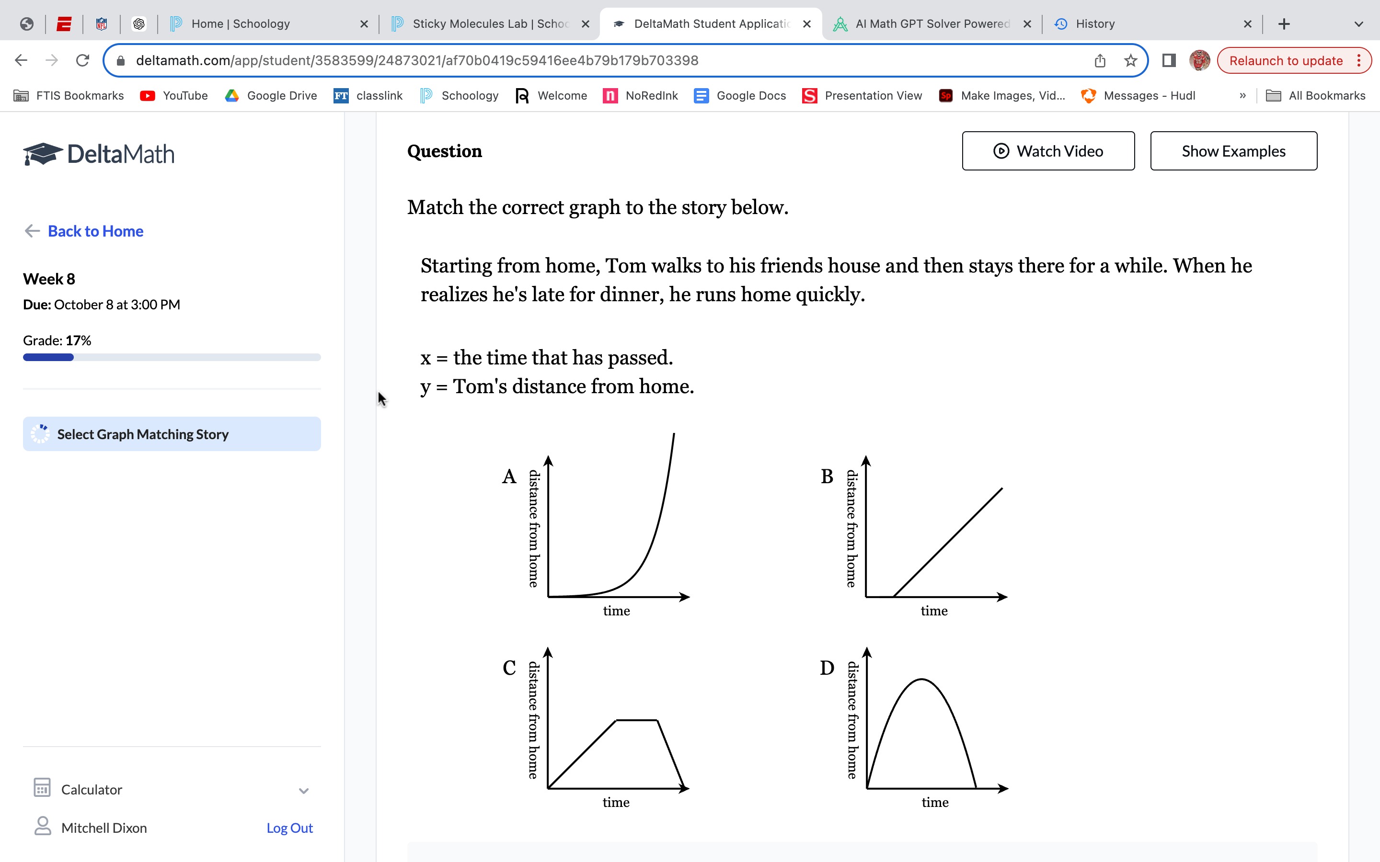Bookmark this page with star icon
The image size is (1380, 862).
pyautogui.click(x=1130, y=60)
